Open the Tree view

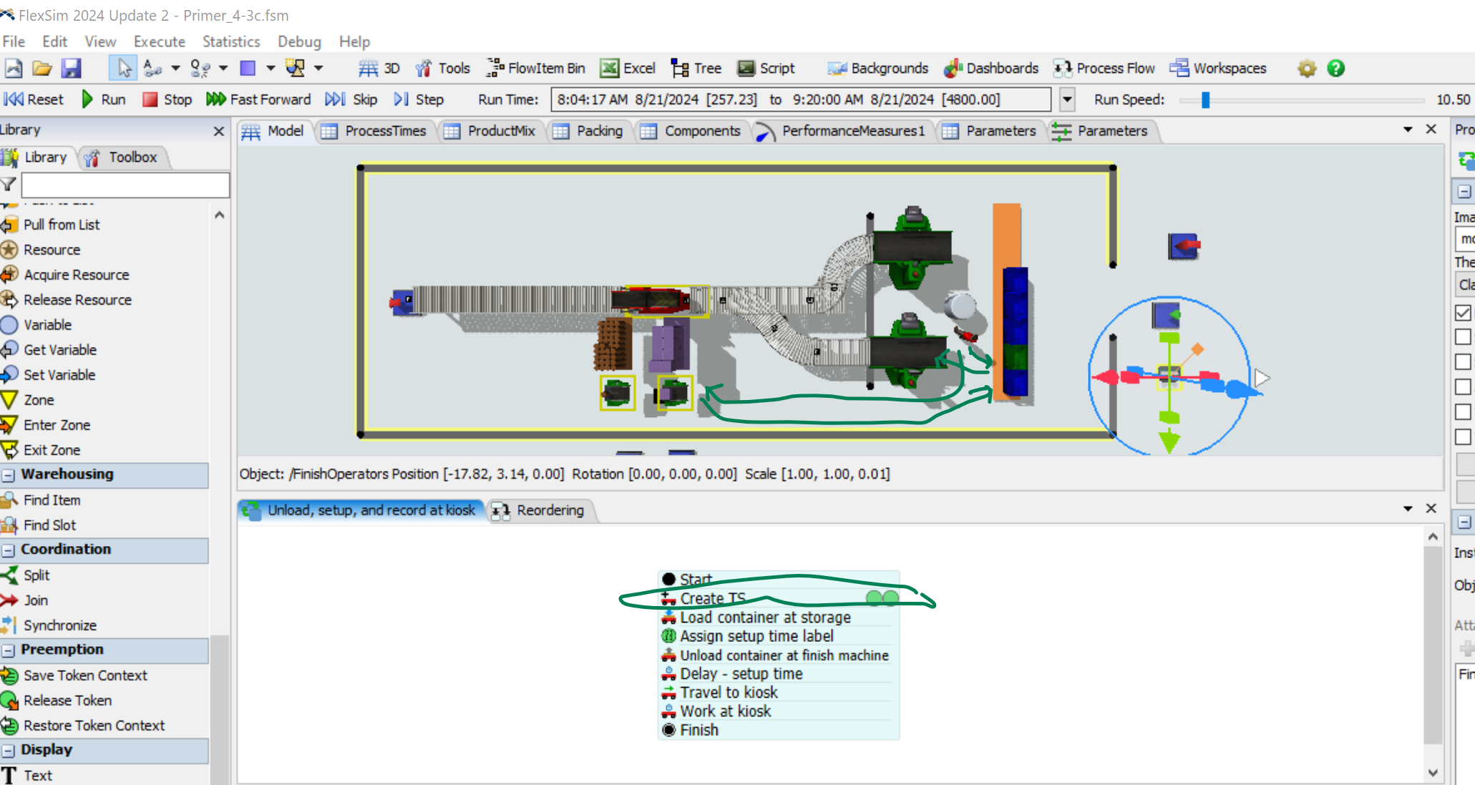(696, 68)
